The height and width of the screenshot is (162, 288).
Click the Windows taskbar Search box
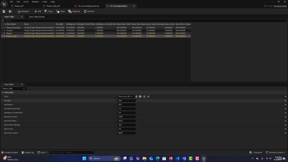pos(104,158)
